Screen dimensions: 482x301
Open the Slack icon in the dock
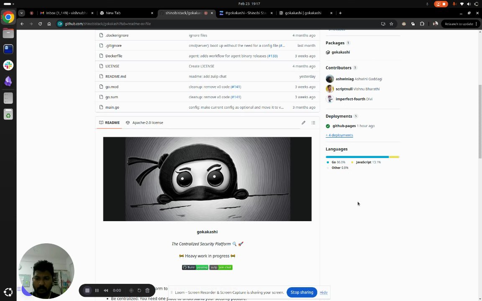[x=8, y=65]
